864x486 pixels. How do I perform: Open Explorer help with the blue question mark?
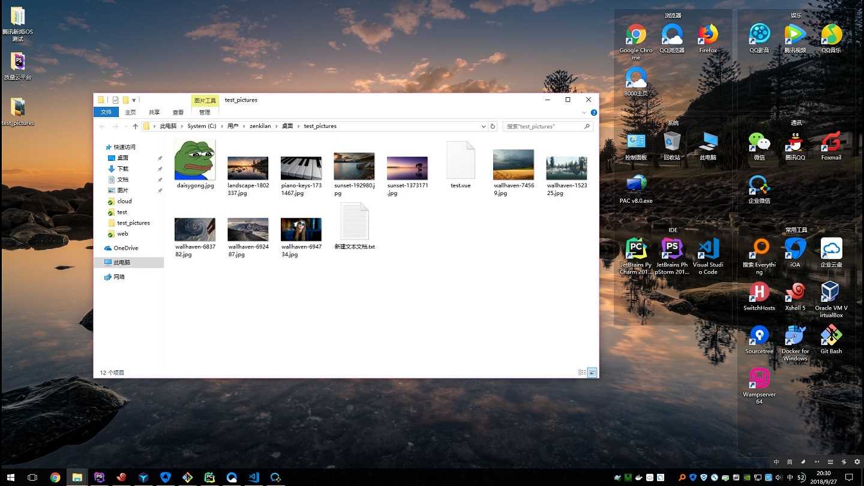point(593,112)
